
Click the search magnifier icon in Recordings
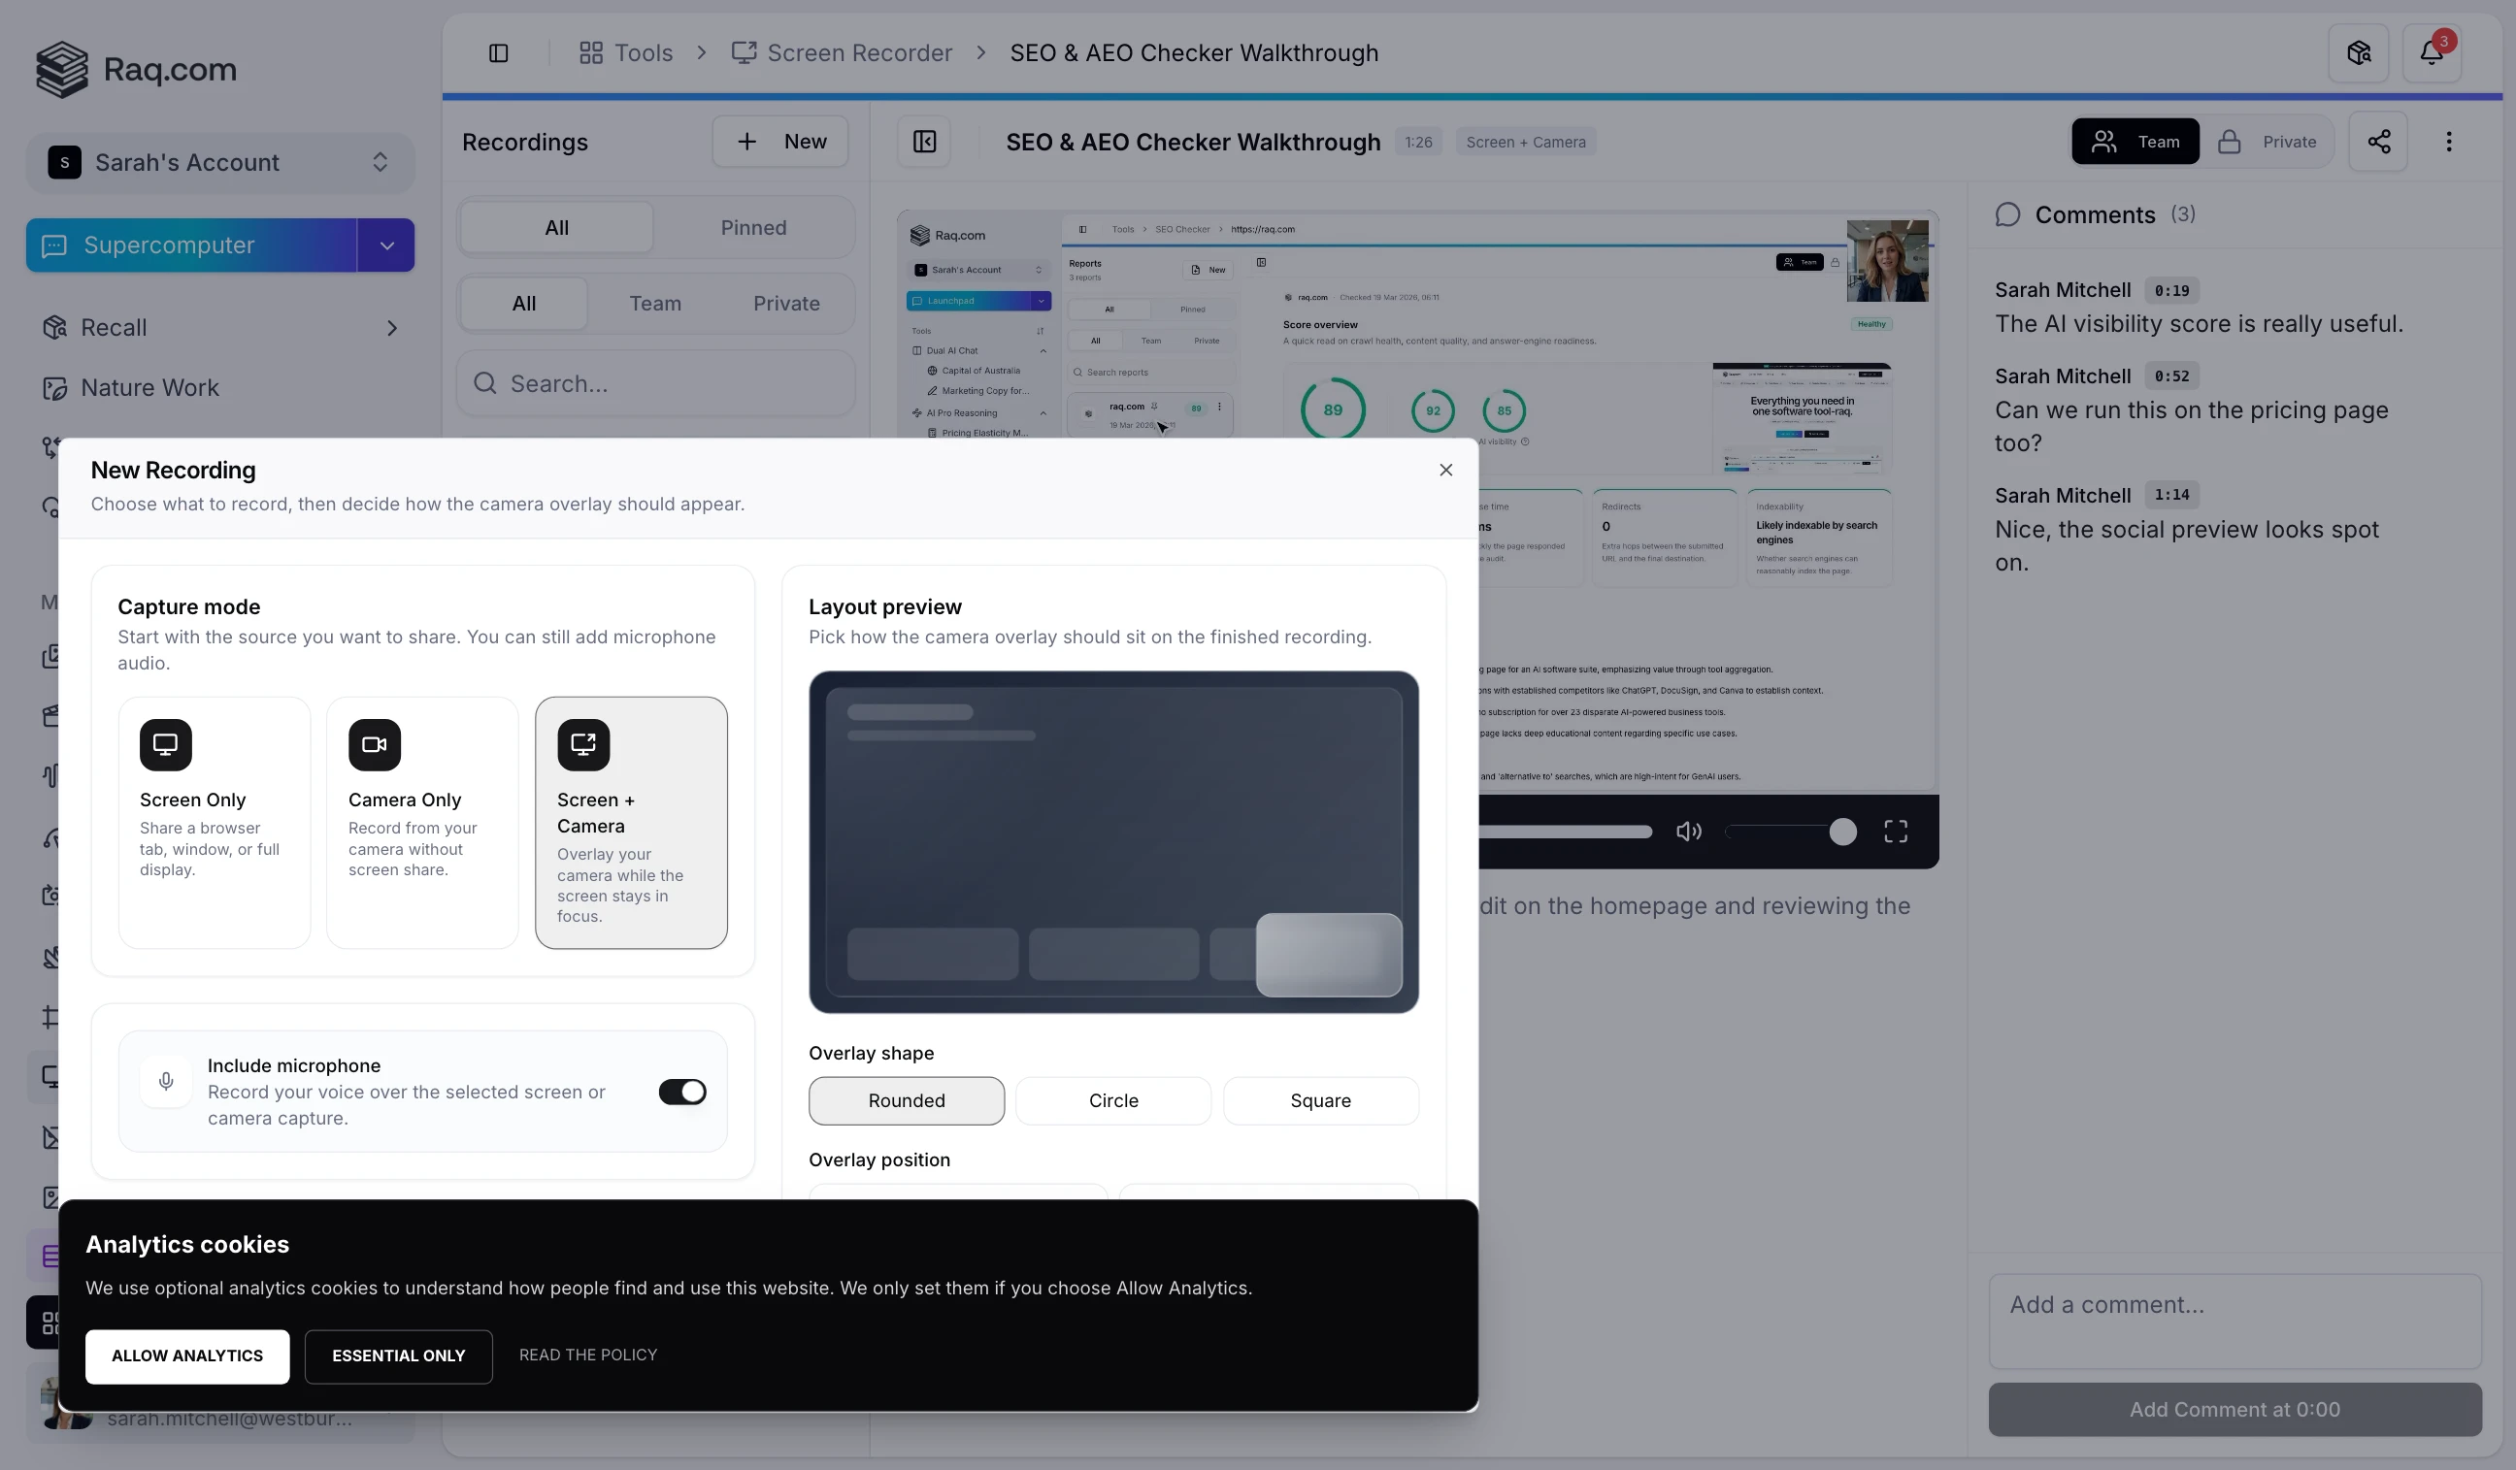tap(485, 383)
